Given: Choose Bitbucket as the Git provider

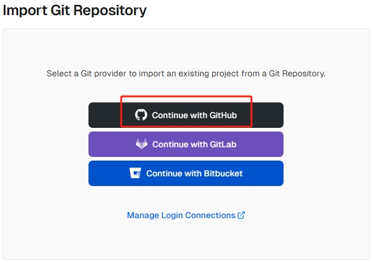Looking at the screenshot, I should point(186,173).
